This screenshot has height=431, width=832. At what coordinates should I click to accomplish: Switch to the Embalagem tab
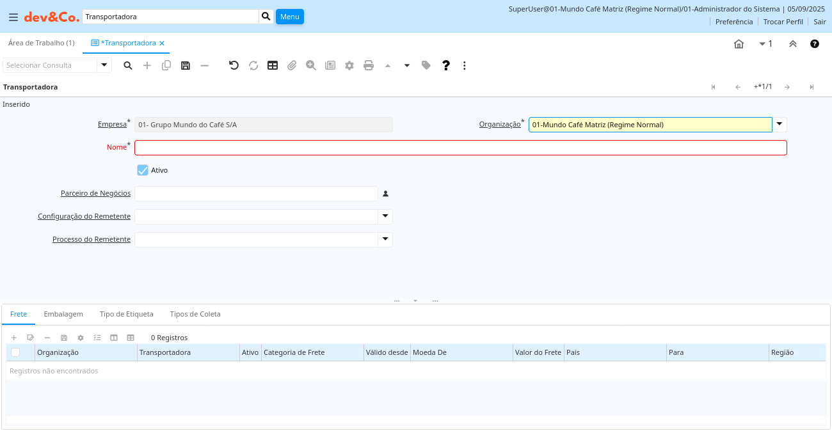point(63,314)
